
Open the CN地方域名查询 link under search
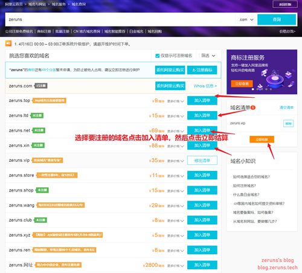click(87, 31)
